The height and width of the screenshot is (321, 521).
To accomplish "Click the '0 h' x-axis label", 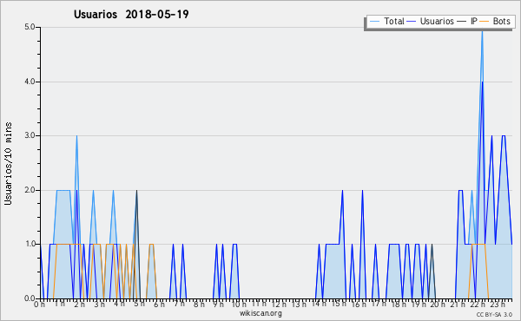I will 39,305.
